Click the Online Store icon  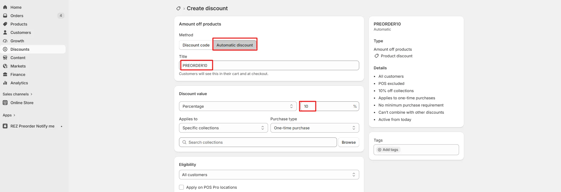coord(5,103)
